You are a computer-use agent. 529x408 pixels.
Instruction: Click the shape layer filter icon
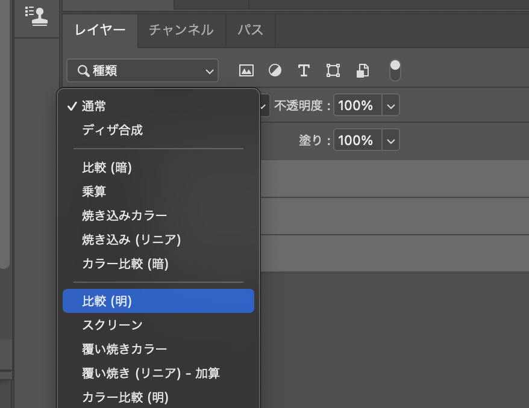(333, 70)
